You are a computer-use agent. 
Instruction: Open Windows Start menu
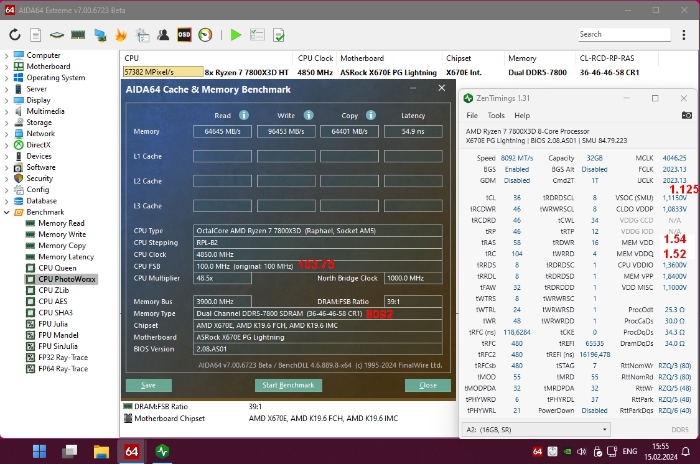click(39, 452)
